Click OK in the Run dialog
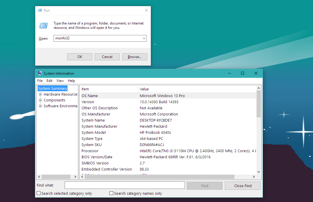313x202 pixels. (x=80, y=57)
